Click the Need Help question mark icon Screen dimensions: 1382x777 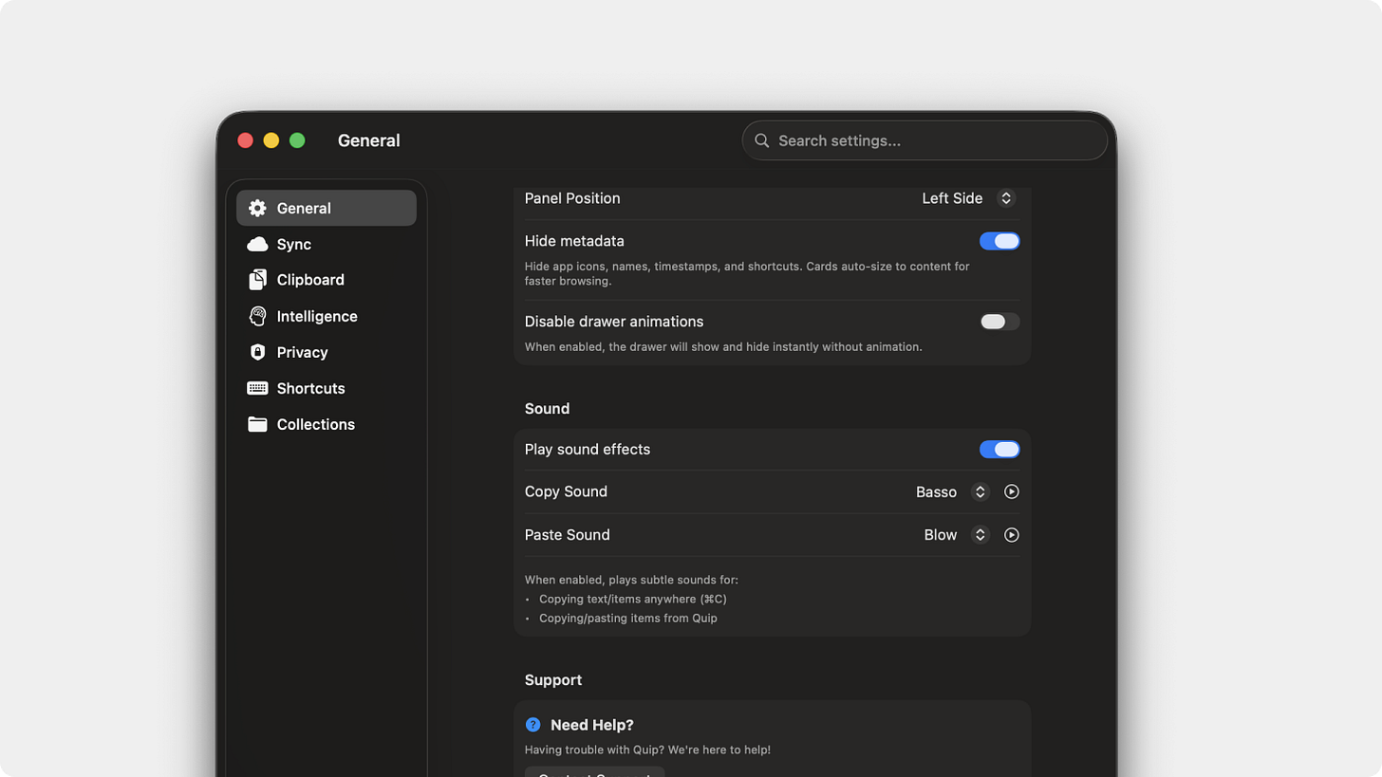tap(532, 725)
